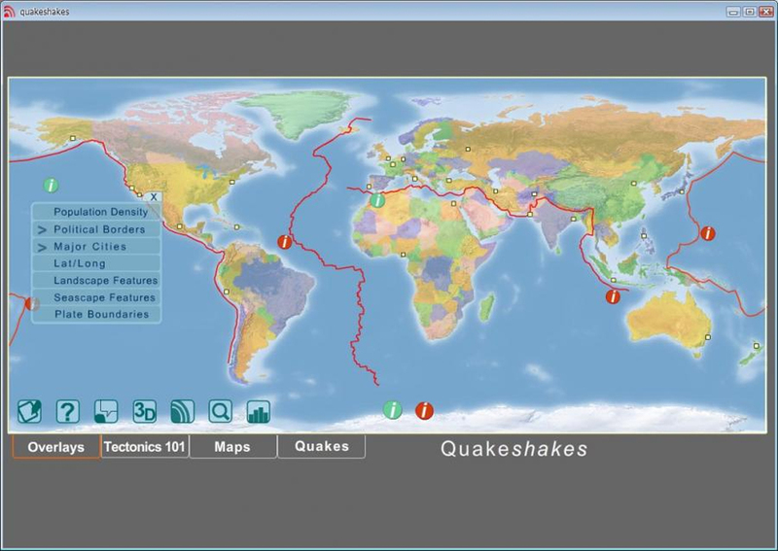Click the city marker in Egypt
The width and height of the screenshot is (778, 551).
(453, 203)
